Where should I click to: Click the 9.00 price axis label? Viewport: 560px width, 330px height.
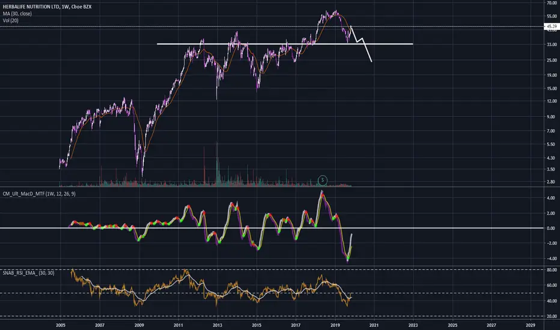pyautogui.click(x=552, y=117)
